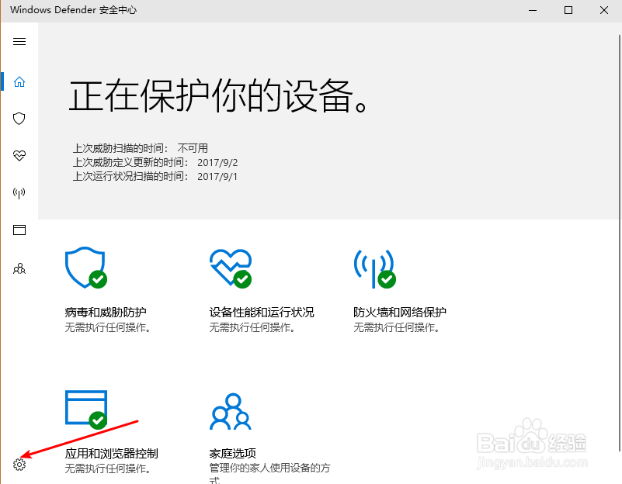The image size is (622, 484).
Task: Click 上次运行状况扫描的时间 2017/9/1 line
Action: [155, 176]
